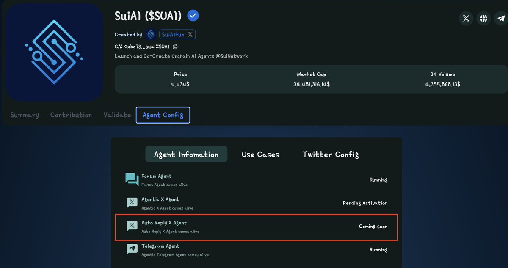Click the Coming soon status
508x268 pixels.
373,227
